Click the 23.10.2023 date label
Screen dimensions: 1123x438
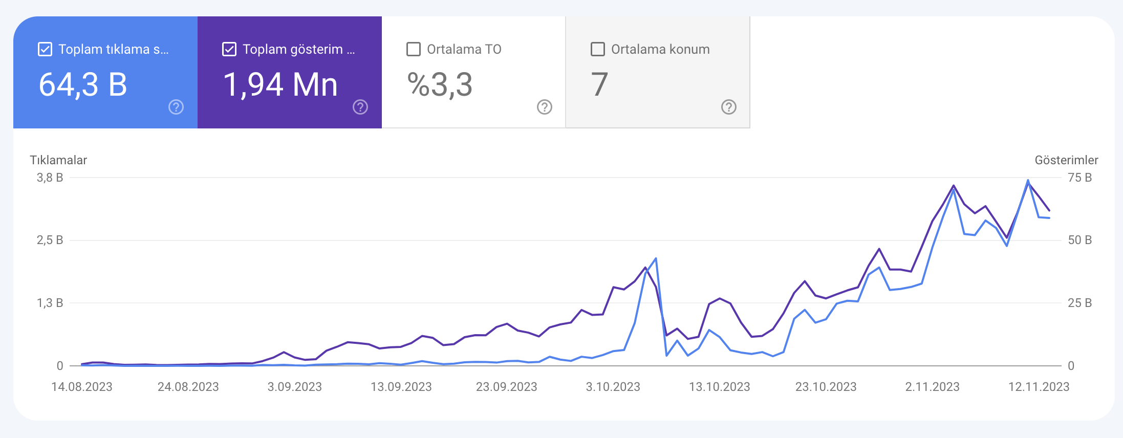tap(826, 387)
